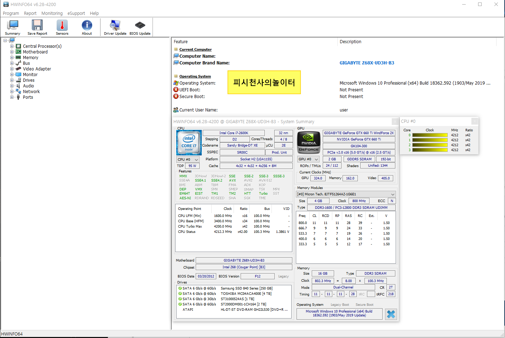Click the CPU Turbo Max row
This screenshot has width=505, height=338.
(x=234, y=227)
